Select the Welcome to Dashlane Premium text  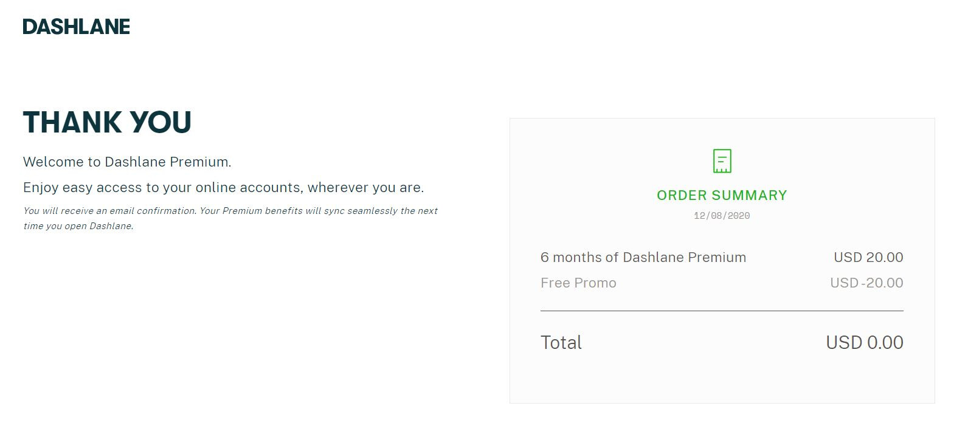(127, 162)
